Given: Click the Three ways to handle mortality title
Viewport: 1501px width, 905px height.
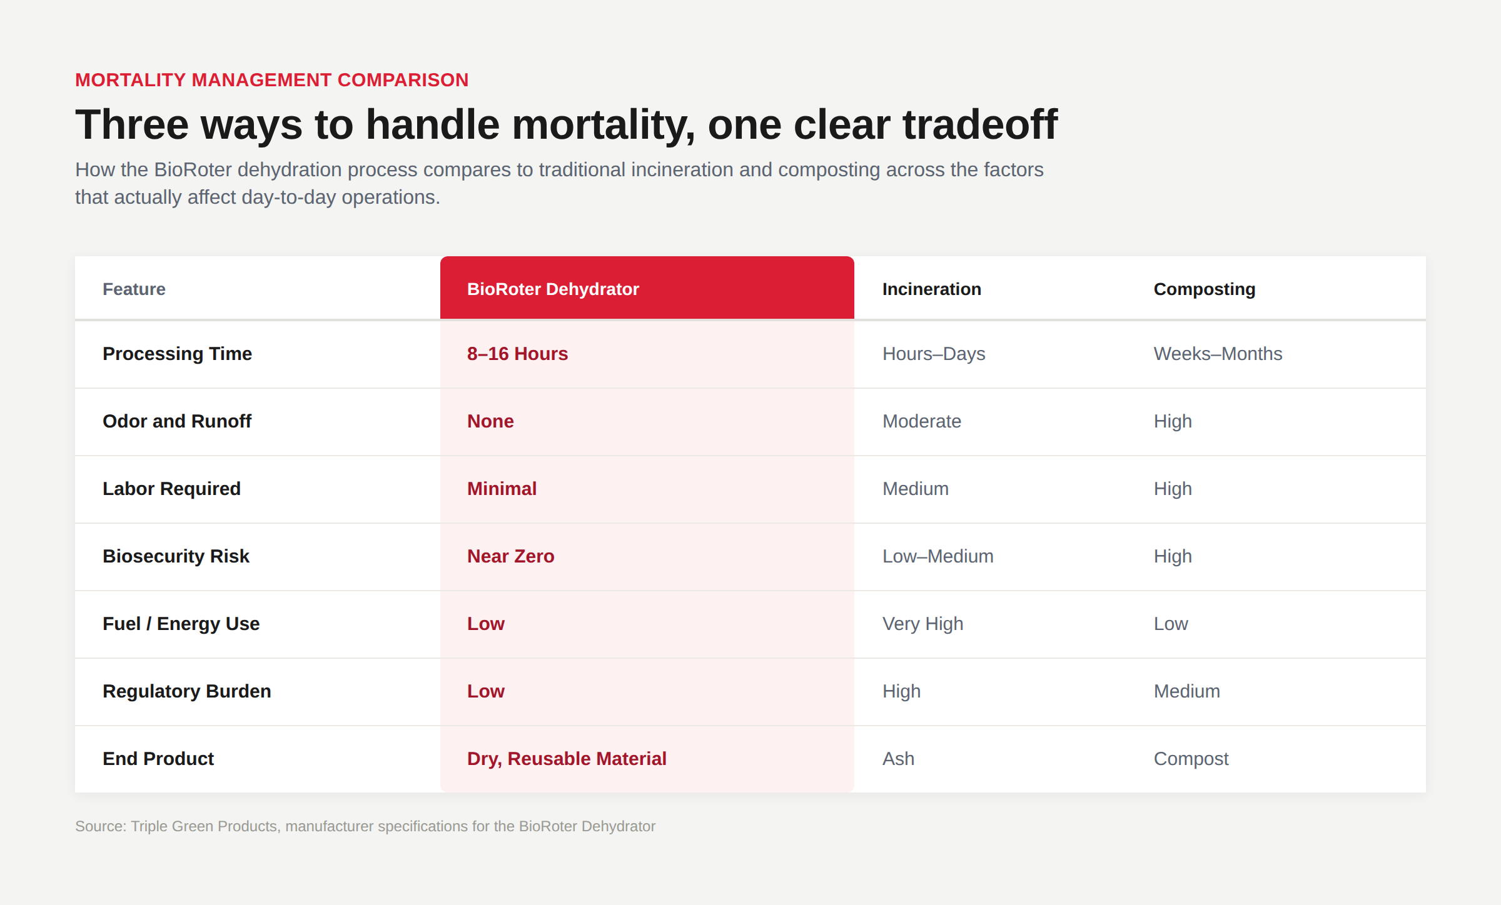Looking at the screenshot, I should 566,124.
